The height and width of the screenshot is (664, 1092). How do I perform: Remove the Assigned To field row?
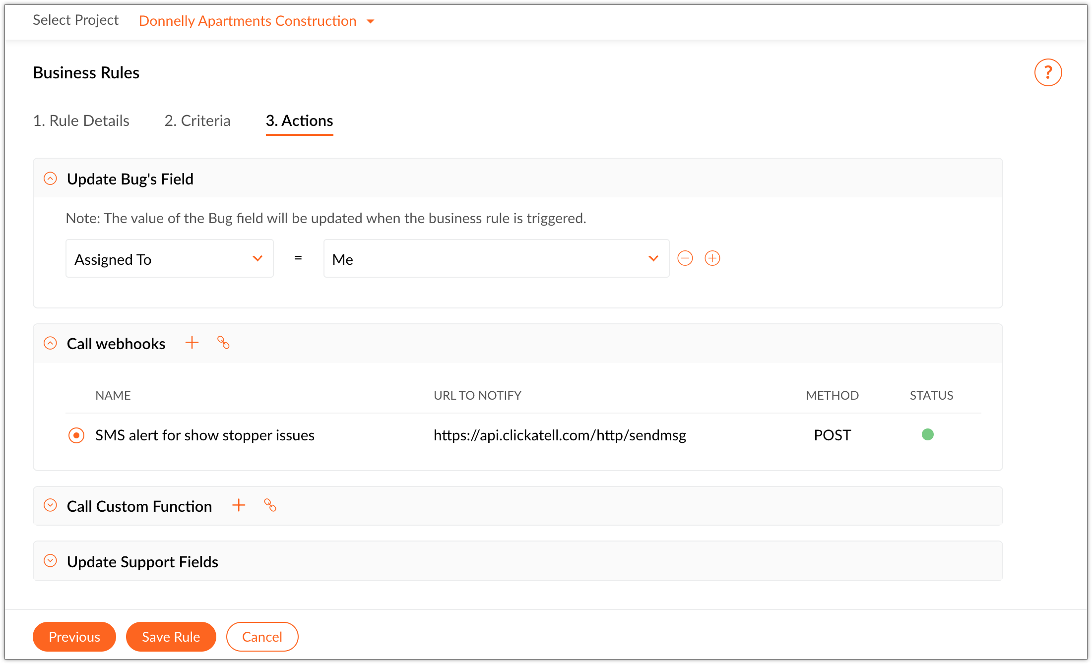pos(685,258)
